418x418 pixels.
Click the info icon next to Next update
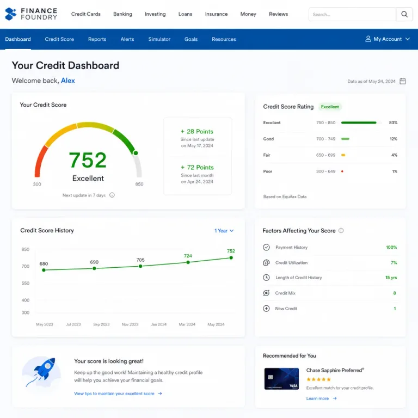(112, 195)
